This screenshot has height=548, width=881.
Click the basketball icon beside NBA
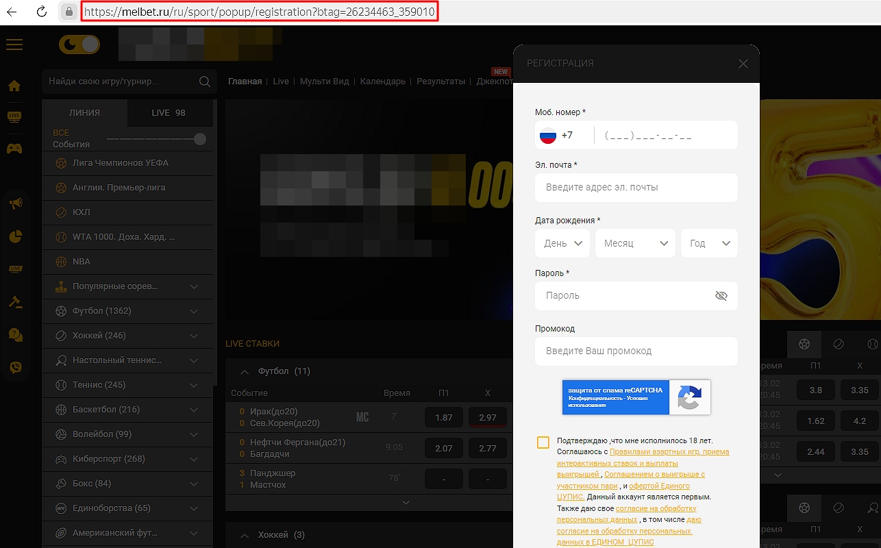pyautogui.click(x=62, y=262)
